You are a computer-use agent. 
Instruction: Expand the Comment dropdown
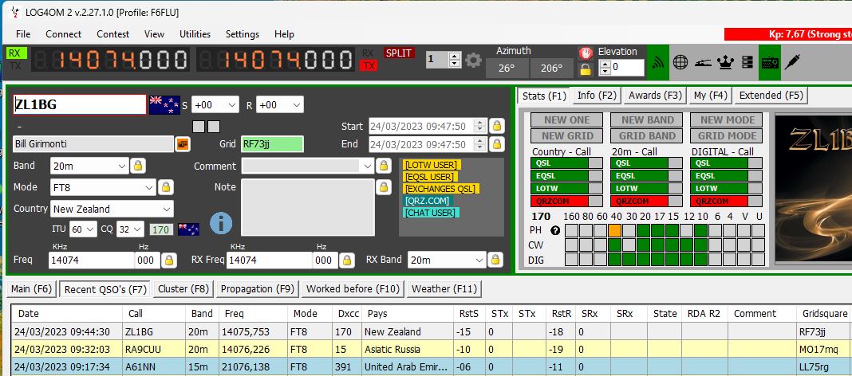368,166
